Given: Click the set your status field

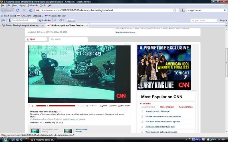Looking at the screenshot, I should pos(203,20).
